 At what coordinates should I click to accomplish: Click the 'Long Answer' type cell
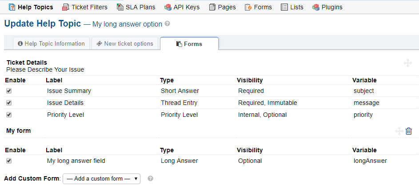[x=180, y=161]
